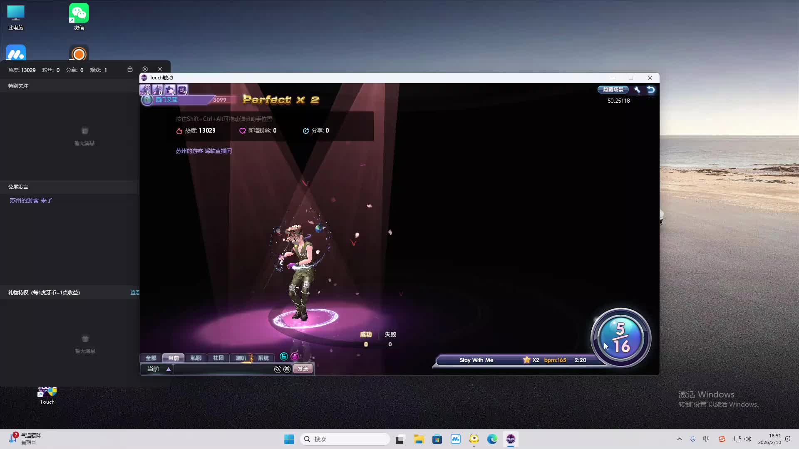Click the 公屏发言 section header
This screenshot has width=799, height=449.
pos(18,187)
